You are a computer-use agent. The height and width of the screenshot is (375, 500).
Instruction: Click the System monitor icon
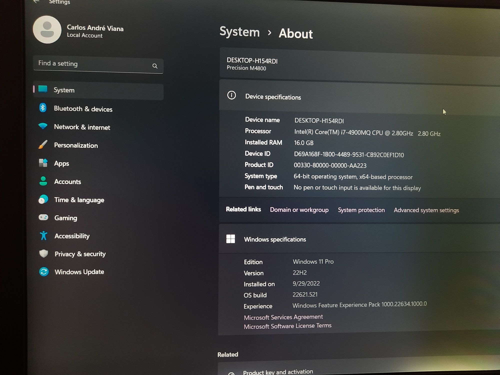click(x=43, y=89)
